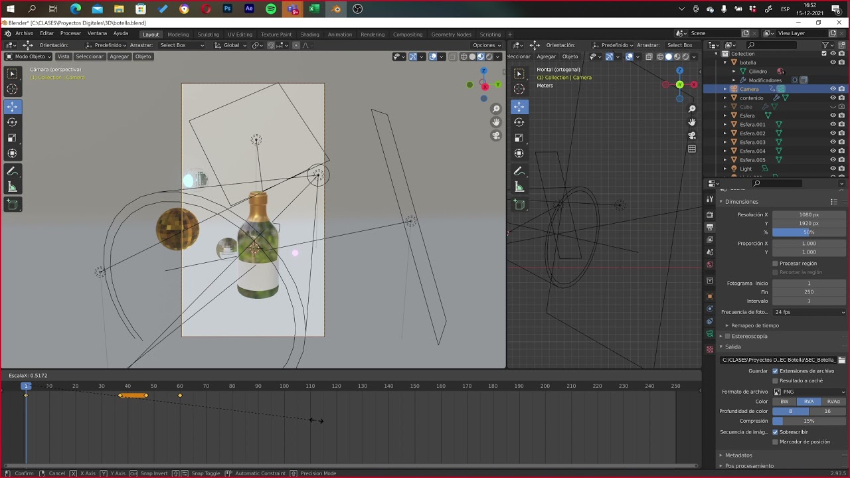Image resolution: width=850 pixels, height=478 pixels.
Task: Switch to Animation workspace tab
Action: tap(340, 35)
